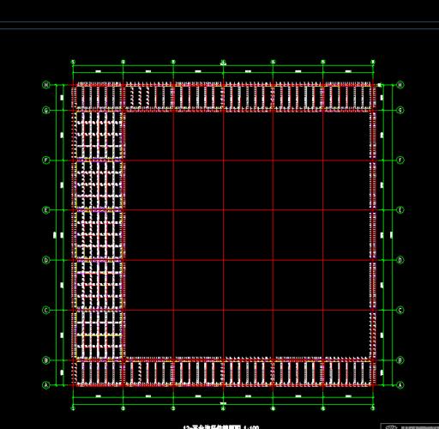This screenshot has height=429, width=439.
Task: Pick the right-side axis bubble C
Action: 400,311
